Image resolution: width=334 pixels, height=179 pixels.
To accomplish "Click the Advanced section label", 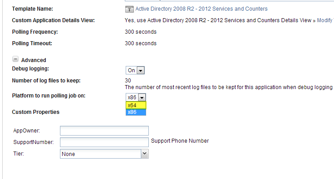I will coord(34,60).
